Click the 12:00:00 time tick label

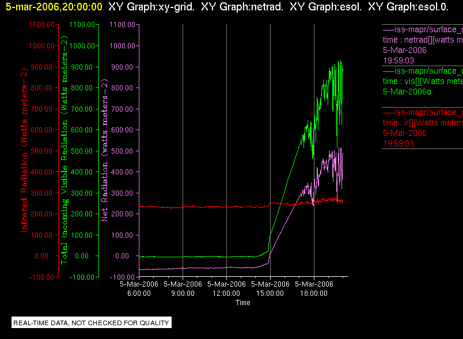pos(226,294)
